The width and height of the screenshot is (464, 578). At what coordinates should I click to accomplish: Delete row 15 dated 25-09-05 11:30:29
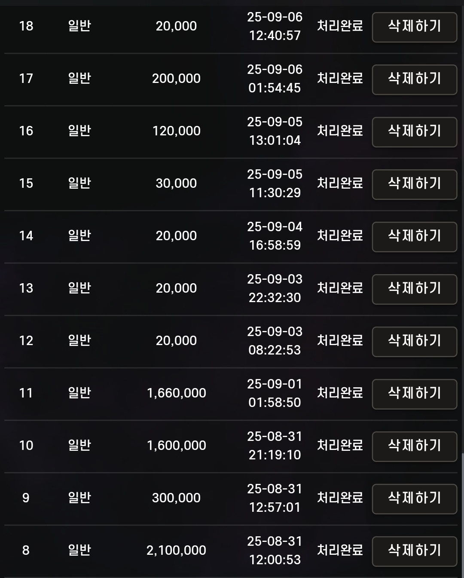pyautogui.click(x=414, y=184)
